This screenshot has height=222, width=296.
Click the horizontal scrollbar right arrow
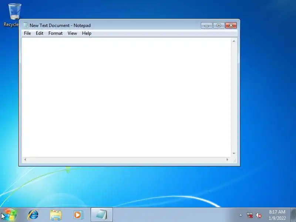pos(228,160)
